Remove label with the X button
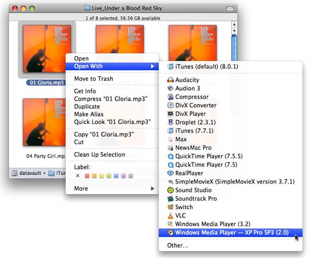The image size is (309, 258). click(x=78, y=176)
